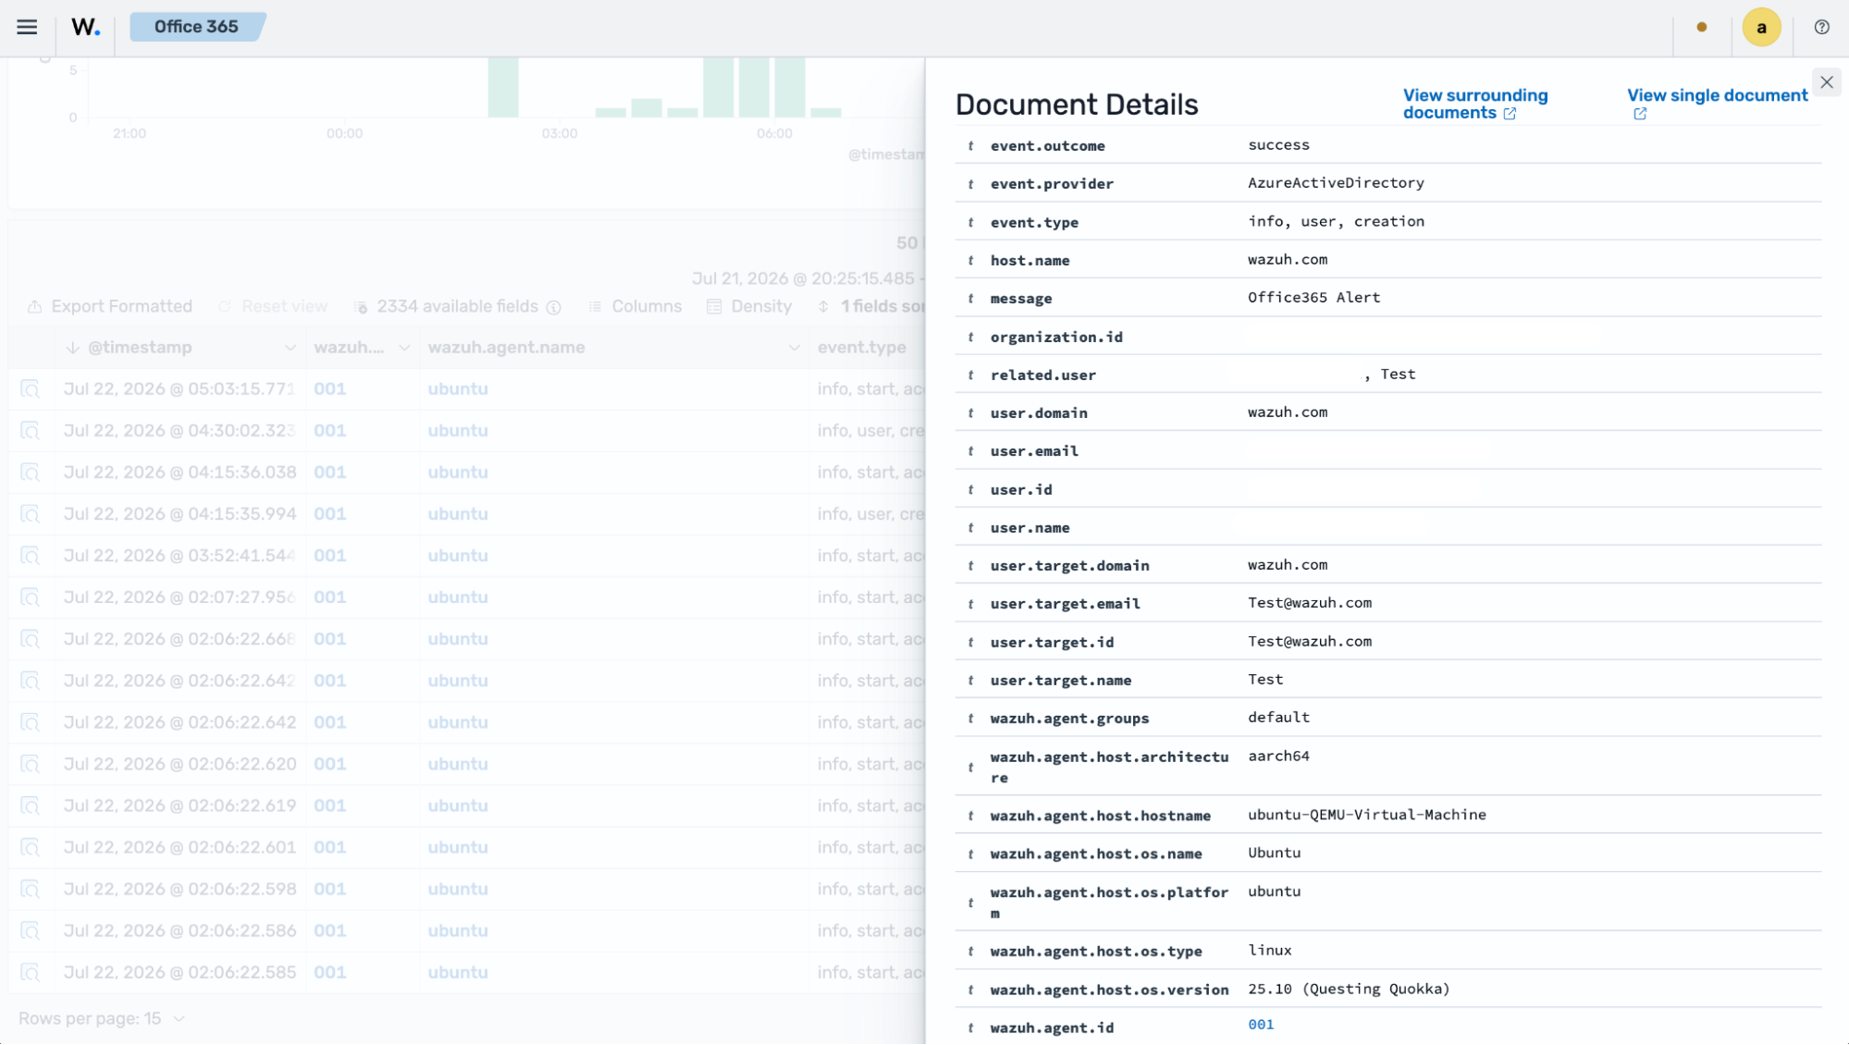Screen dimensions: 1849x1045
Task: Inspect document at 03:52:41.544 row
Action: [31, 556]
